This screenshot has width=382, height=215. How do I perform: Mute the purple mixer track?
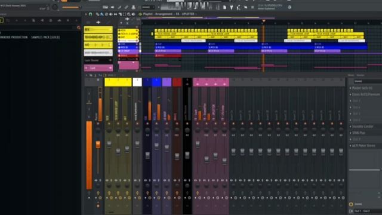[167, 124]
